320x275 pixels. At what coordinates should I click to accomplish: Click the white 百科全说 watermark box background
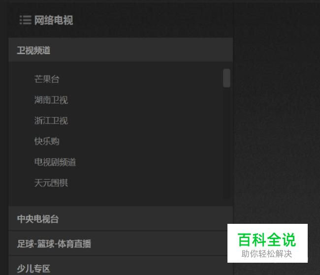point(267,228)
